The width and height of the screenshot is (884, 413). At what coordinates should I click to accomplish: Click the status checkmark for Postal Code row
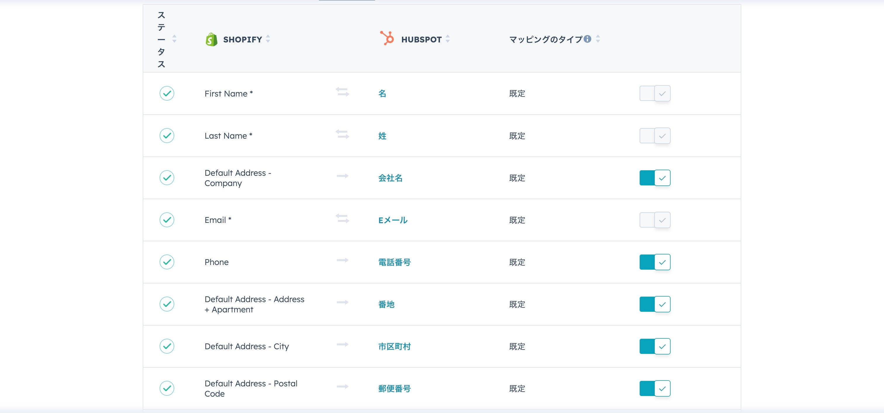pyautogui.click(x=167, y=388)
